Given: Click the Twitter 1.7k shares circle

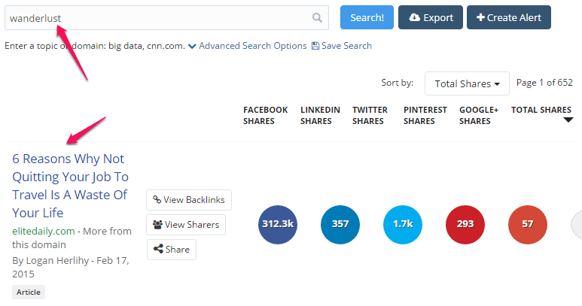Looking at the screenshot, I should tap(403, 225).
